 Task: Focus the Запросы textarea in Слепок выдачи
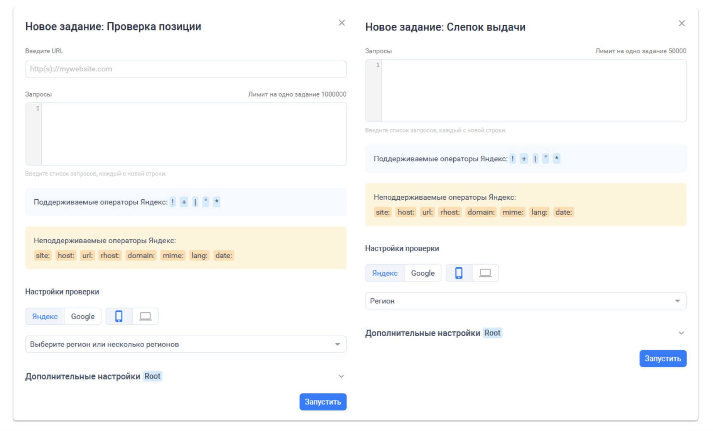(526, 91)
